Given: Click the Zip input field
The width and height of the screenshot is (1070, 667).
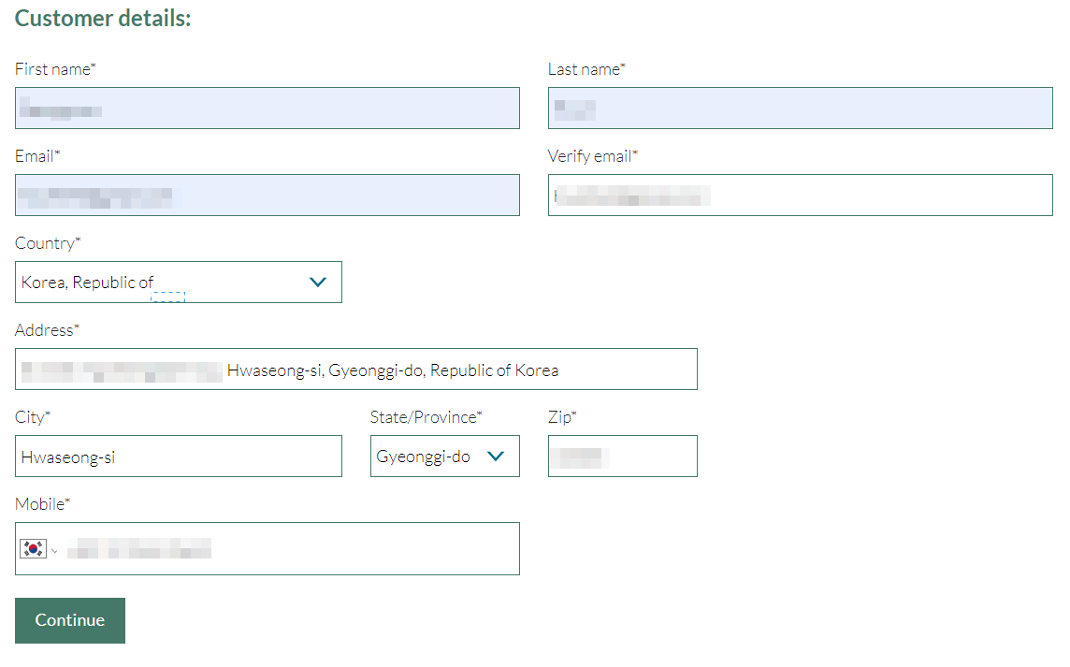Looking at the screenshot, I should click(x=622, y=456).
